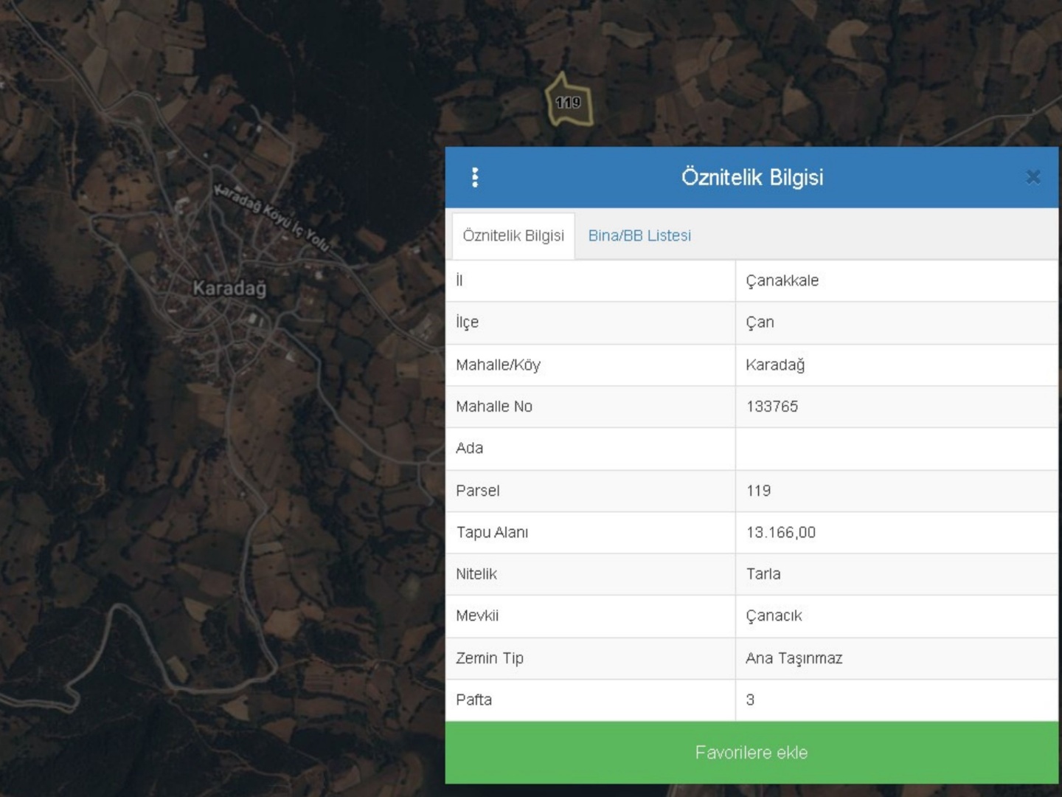1062x797 pixels.
Task: Click the Parsel field label
Action: (477, 491)
